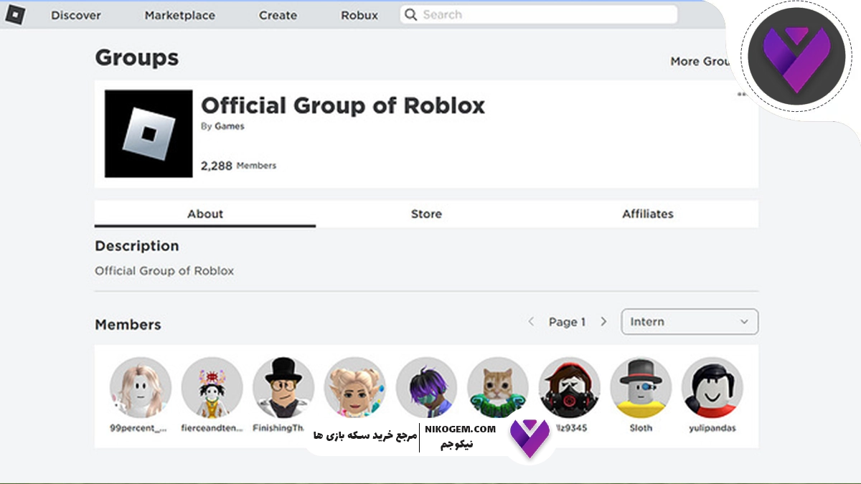Open member Sloth avatar
Viewport: 861px width, 484px height.
pos(641,388)
